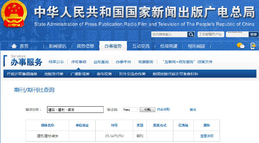The image size is (259, 143).
Task: Focus the 媒体名称 input field
Action: pos(75,110)
